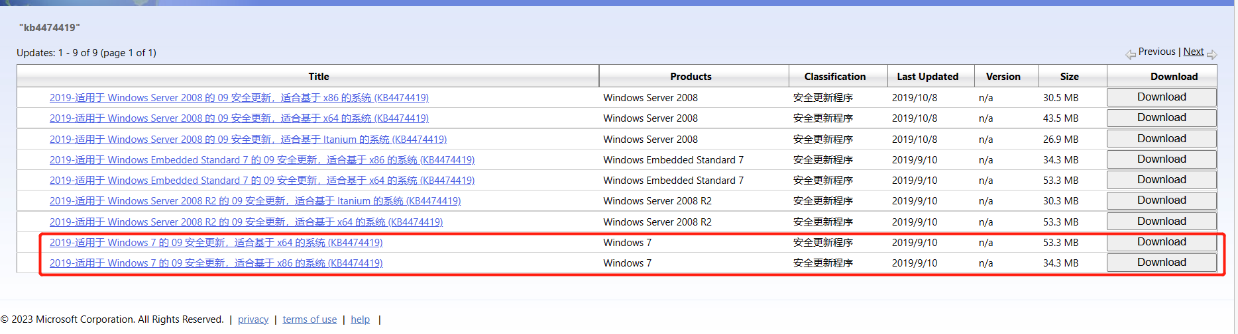
Task: Click the Next page link
Action: (x=1194, y=52)
